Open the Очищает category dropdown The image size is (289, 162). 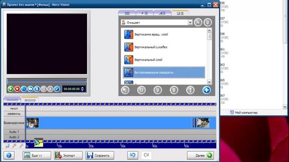(157, 22)
